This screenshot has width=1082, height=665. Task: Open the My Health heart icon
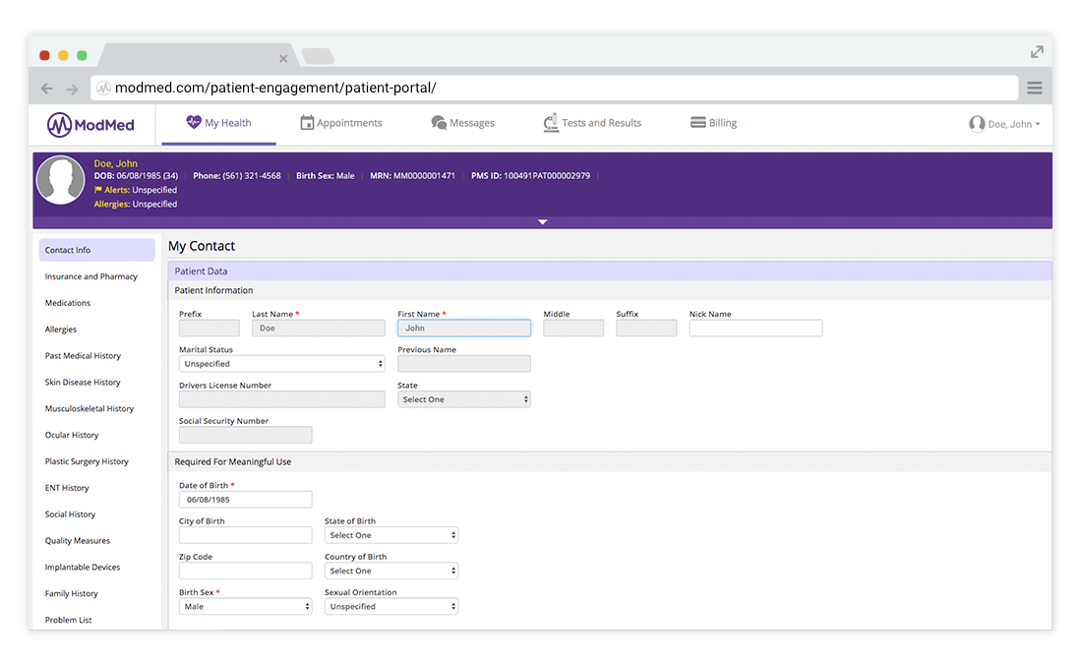[193, 121]
